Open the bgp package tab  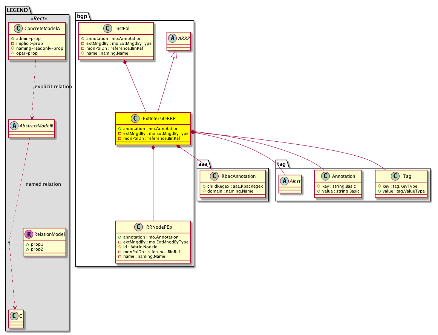coord(83,15)
